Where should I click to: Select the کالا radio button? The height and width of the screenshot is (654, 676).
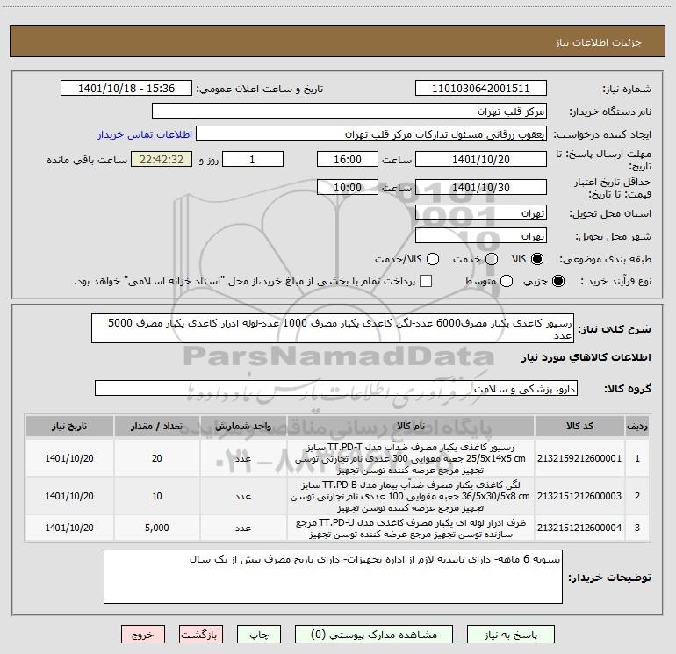click(537, 259)
